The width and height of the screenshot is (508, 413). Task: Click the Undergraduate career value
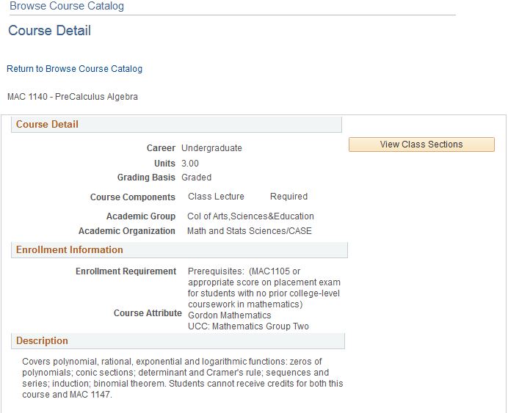[211, 148]
